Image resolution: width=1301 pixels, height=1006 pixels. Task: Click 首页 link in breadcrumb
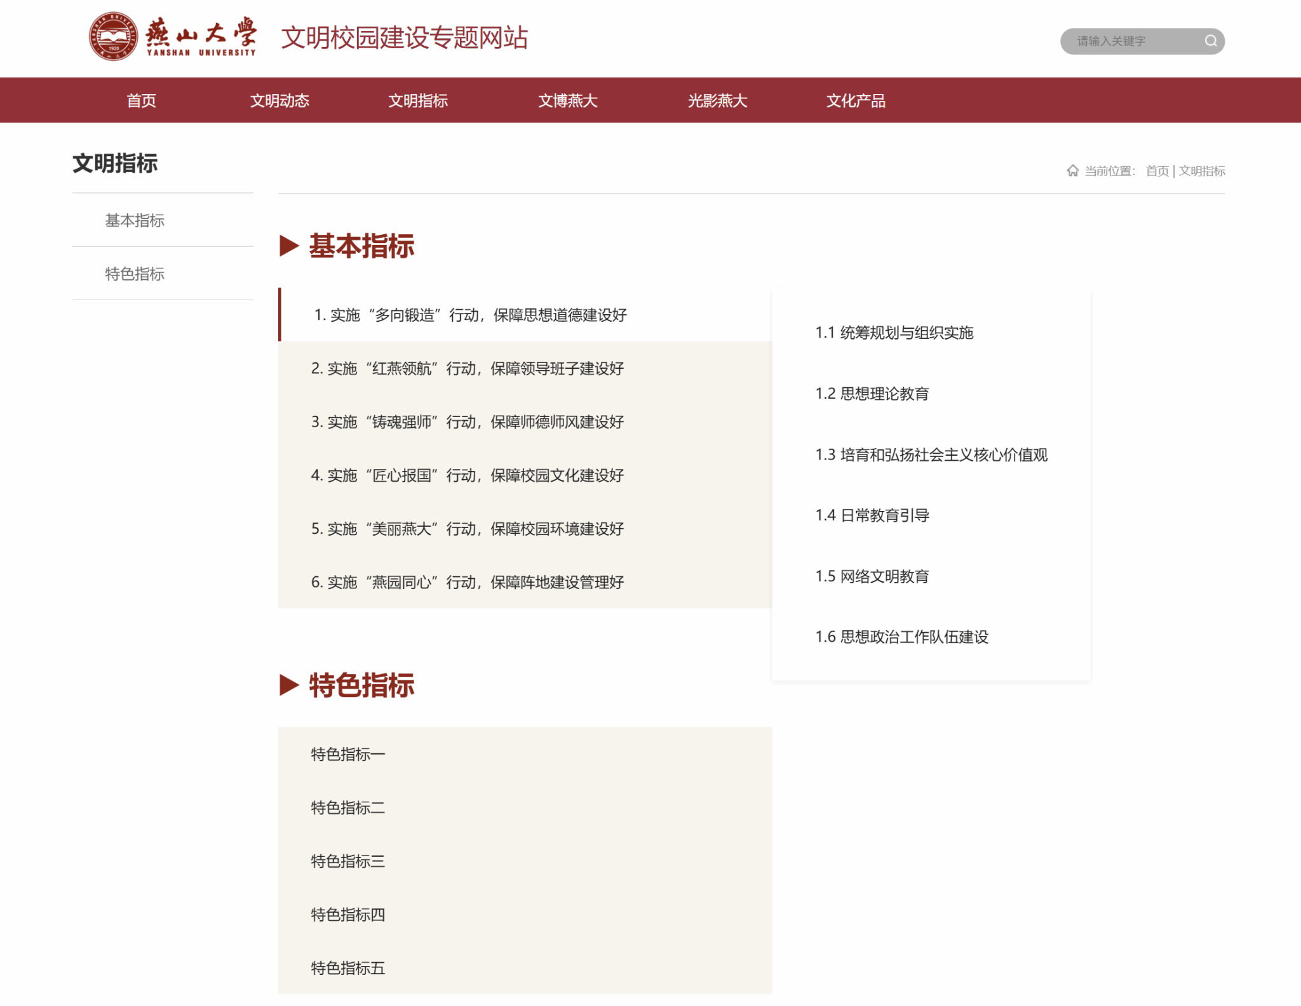[x=1156, y=171]
